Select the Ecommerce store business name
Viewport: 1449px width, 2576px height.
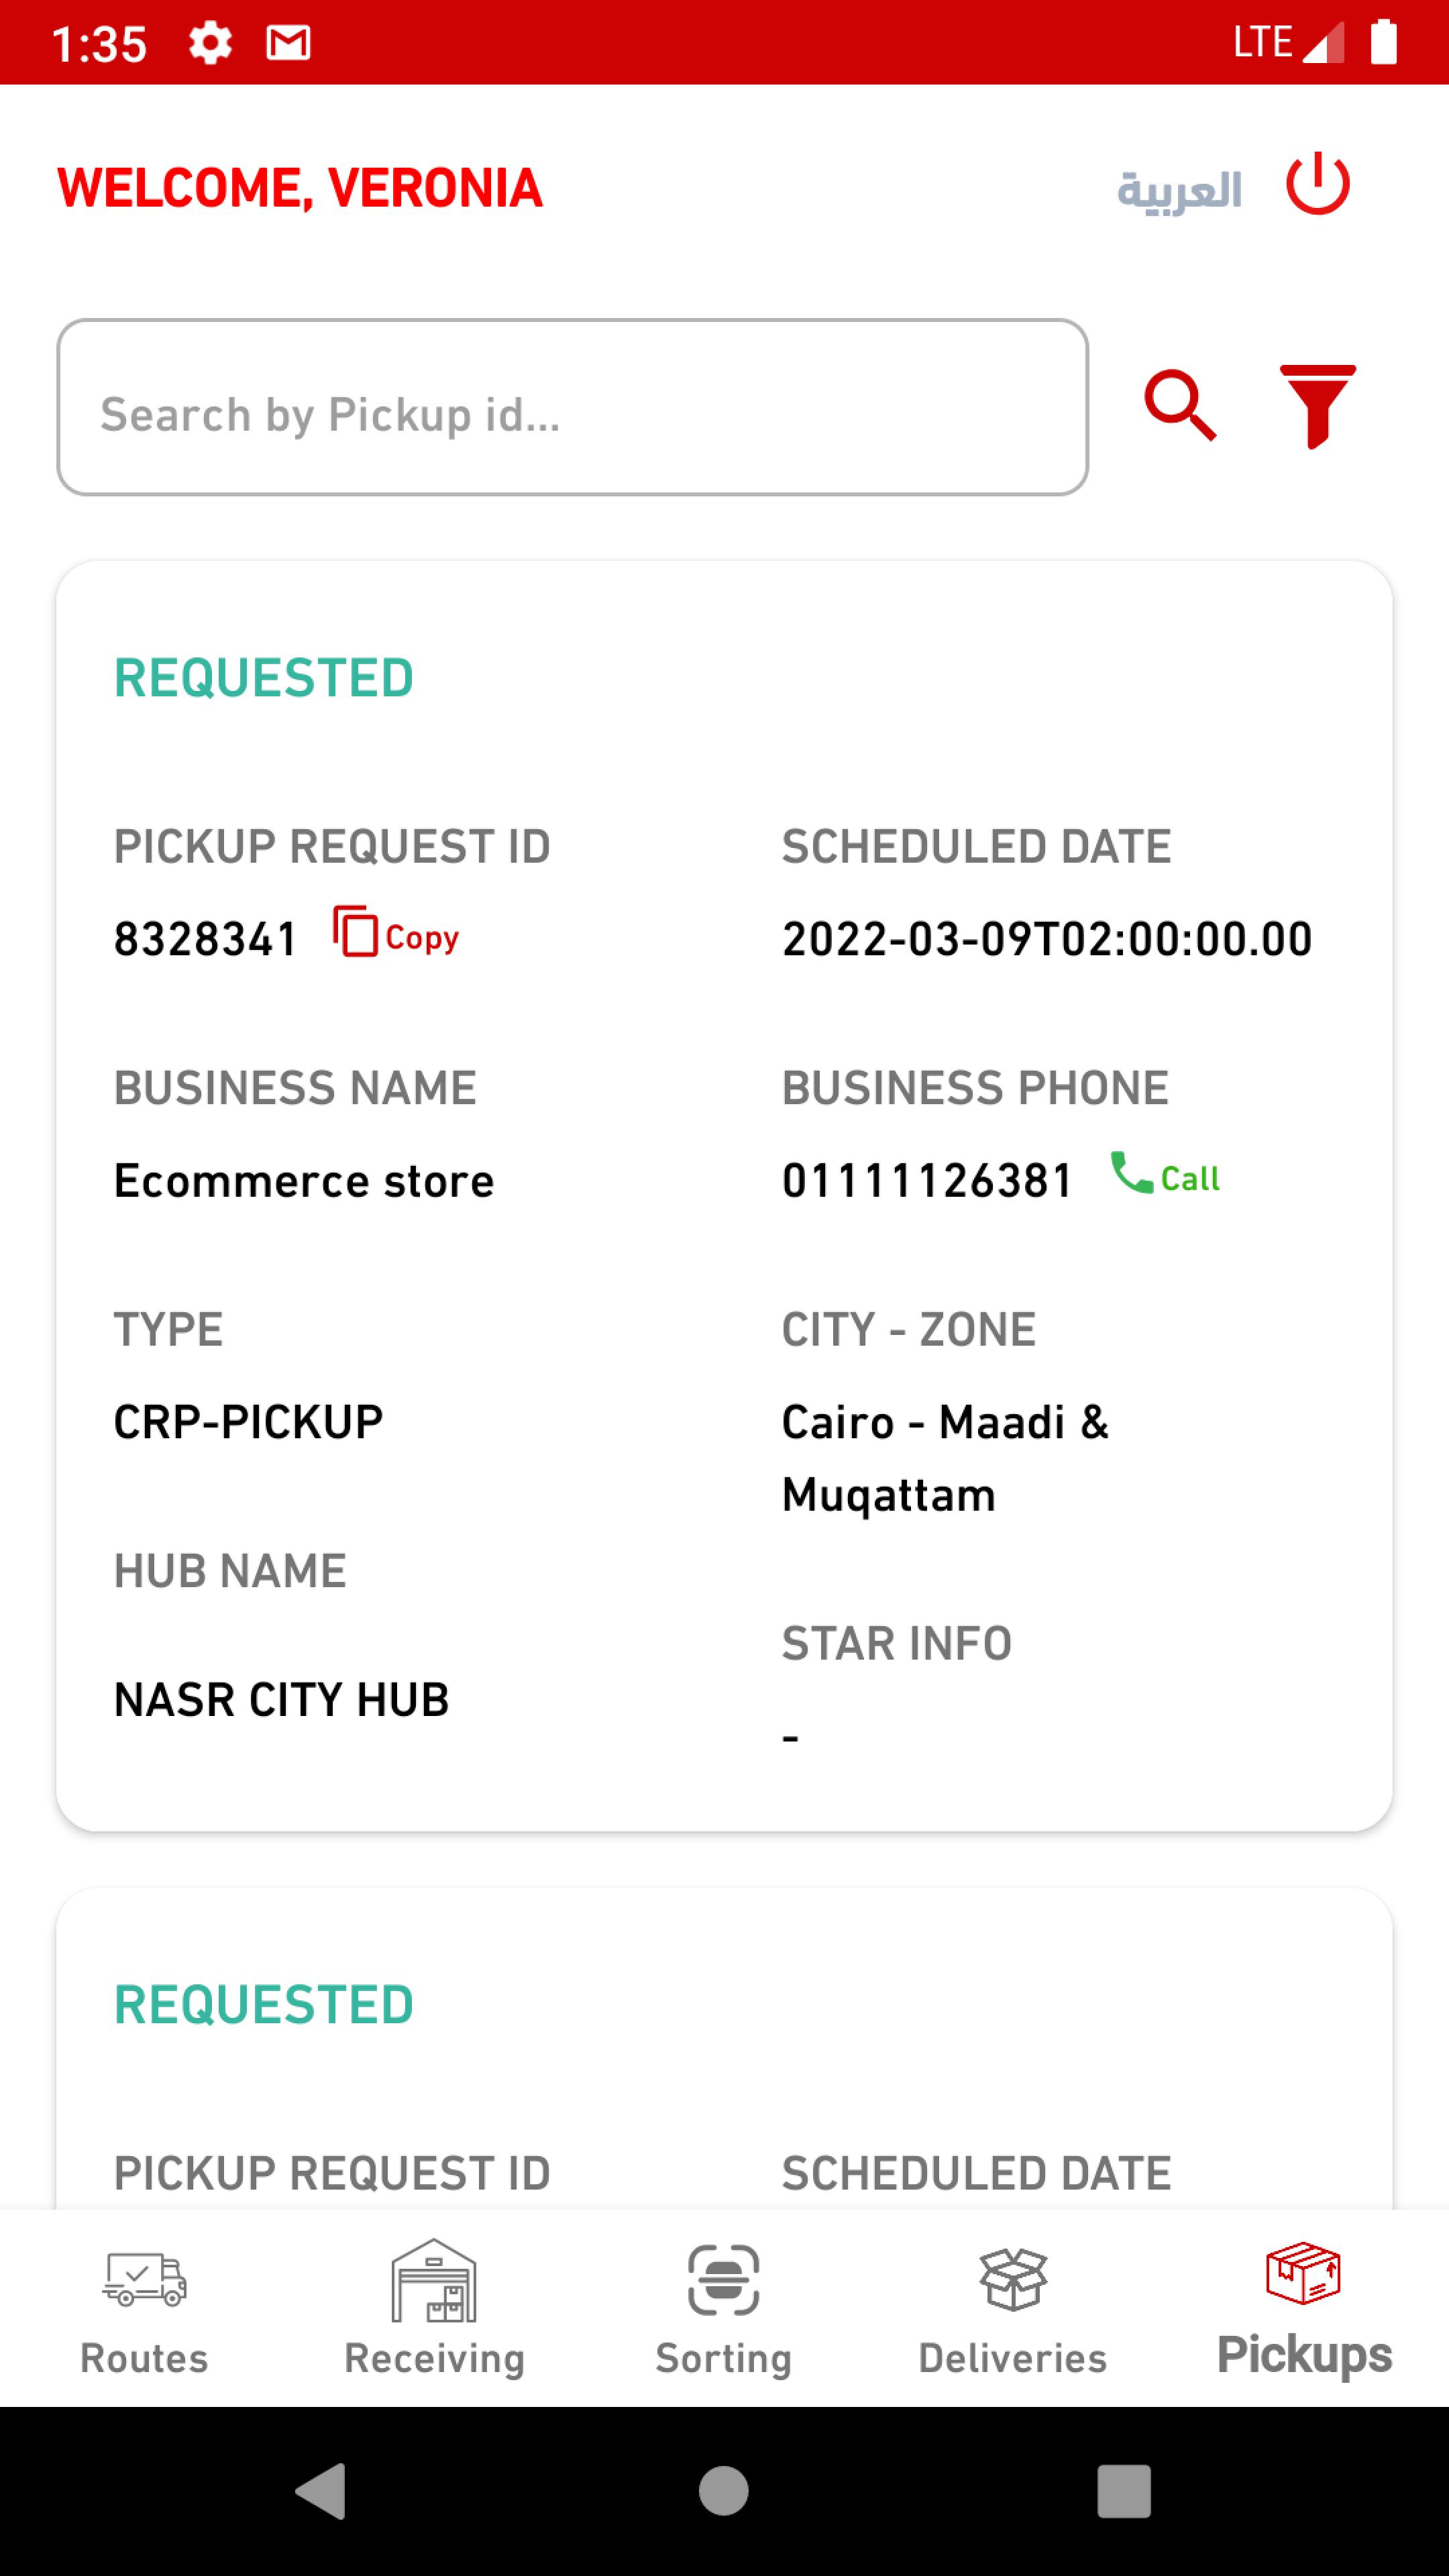304,1181
